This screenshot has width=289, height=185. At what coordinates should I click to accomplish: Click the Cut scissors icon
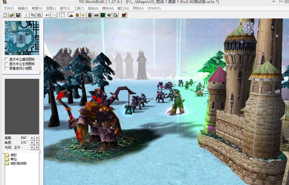click(26, 15)
